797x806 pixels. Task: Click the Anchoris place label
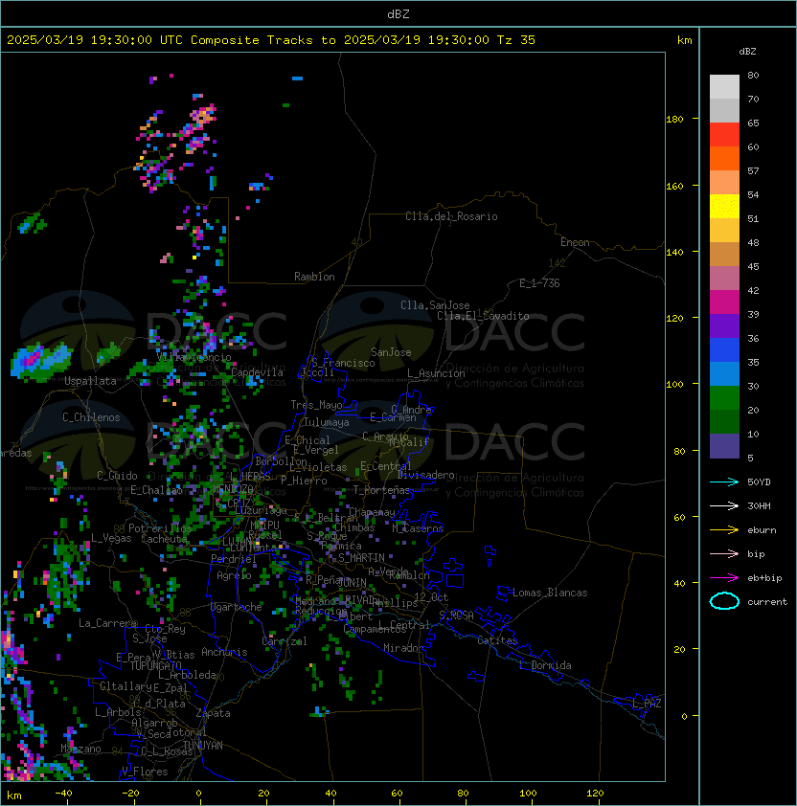[x=224, y=652]
